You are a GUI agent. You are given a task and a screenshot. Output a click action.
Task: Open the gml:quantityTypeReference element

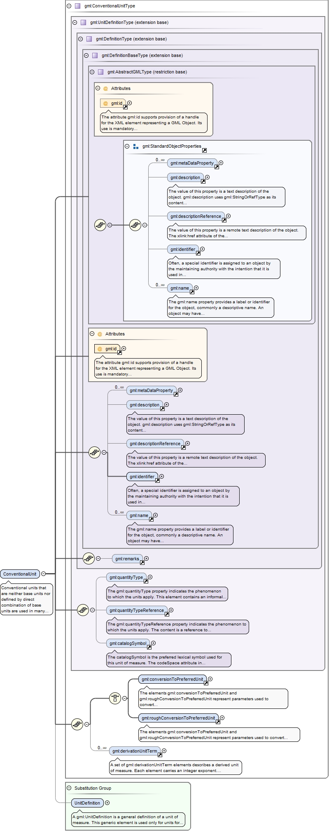pyautogui.click(x=136, y=610)
